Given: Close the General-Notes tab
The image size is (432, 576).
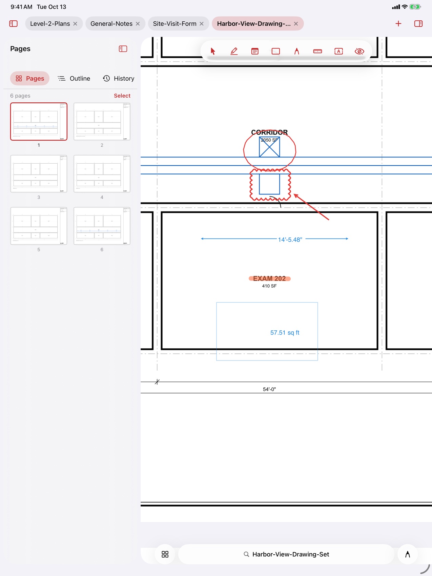Looking at the screenshot, I should (x=138, y=24).
